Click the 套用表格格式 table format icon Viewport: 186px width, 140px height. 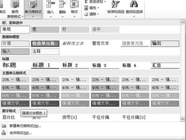click(x=15, y=4)
